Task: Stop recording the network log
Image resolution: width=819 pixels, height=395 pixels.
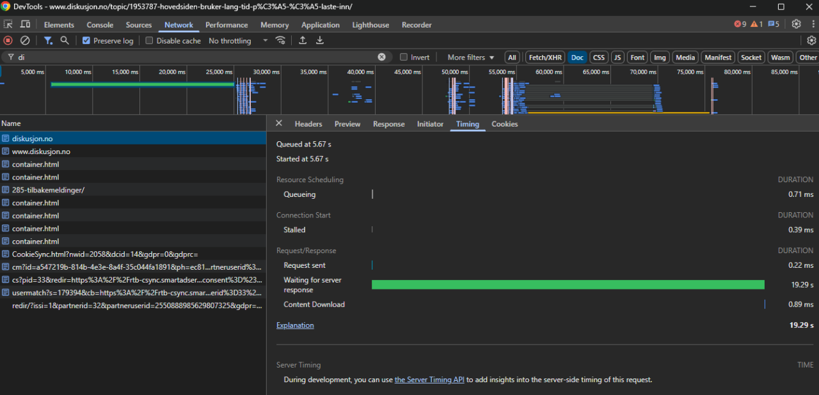Action: (8, 40)
